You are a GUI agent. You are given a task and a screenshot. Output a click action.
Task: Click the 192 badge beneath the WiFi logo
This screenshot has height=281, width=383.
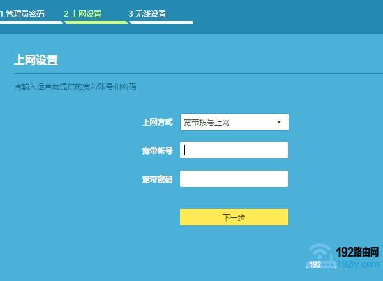tap(315, 264)
